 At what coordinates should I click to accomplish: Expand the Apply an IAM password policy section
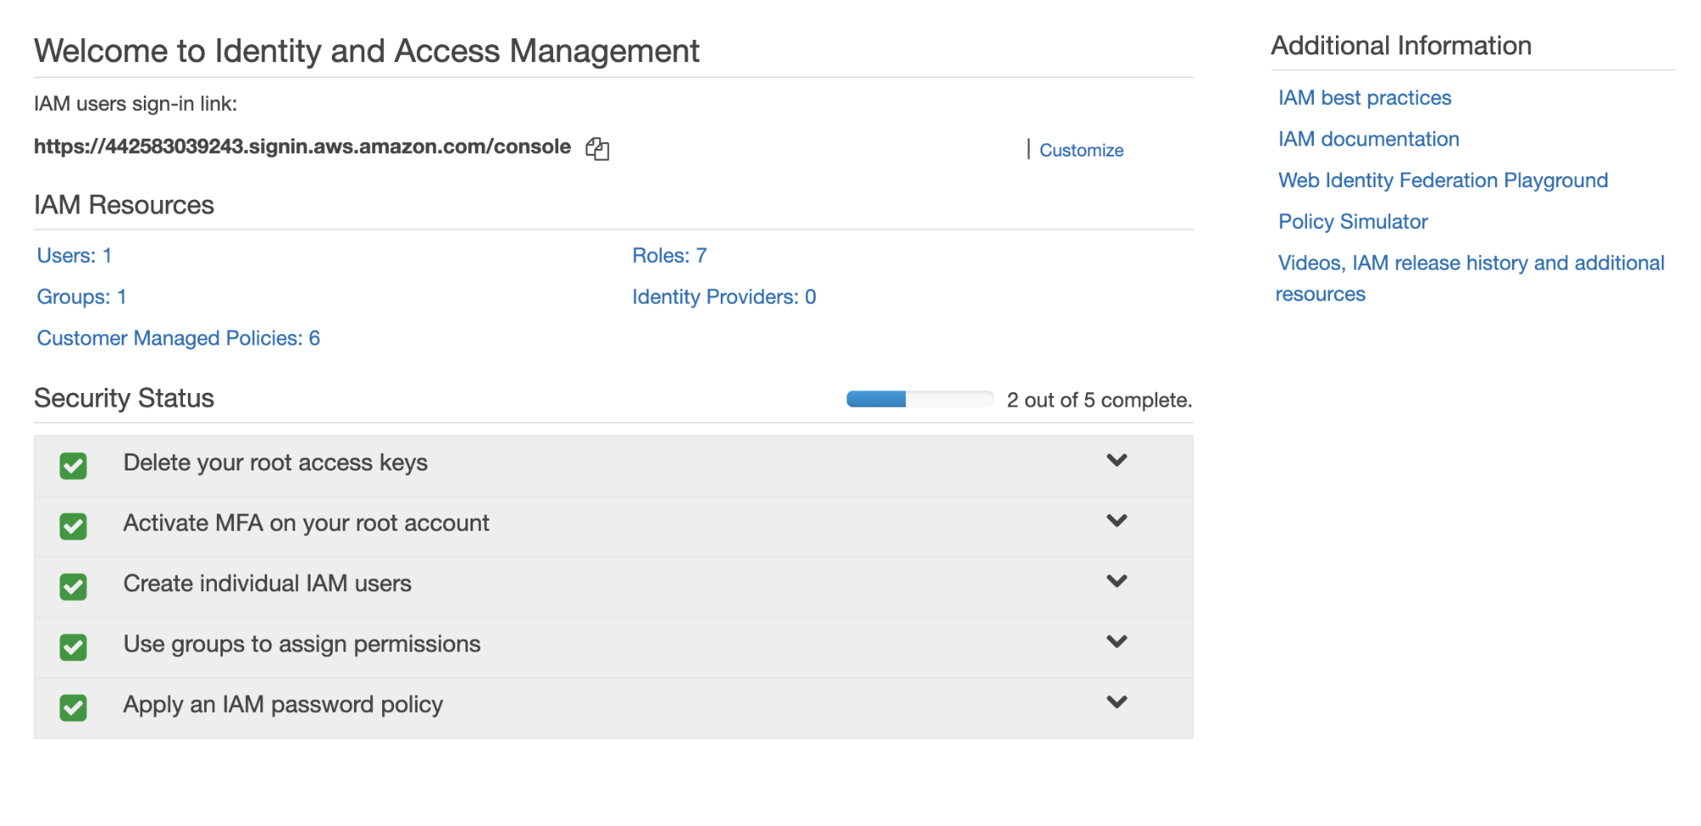[1117, 703]
